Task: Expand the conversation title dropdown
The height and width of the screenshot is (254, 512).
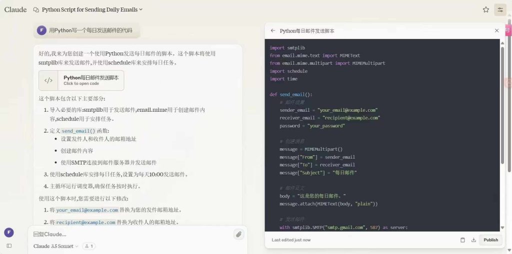Action: 140,9
